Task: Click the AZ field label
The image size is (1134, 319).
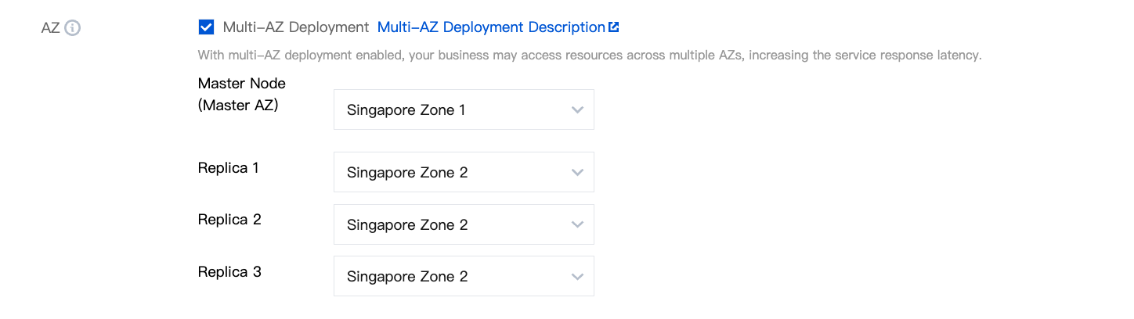Action: (x=50, y=28)
